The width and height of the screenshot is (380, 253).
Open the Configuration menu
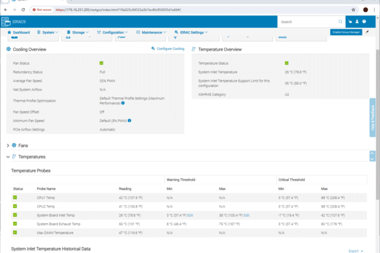click(112, 32)
